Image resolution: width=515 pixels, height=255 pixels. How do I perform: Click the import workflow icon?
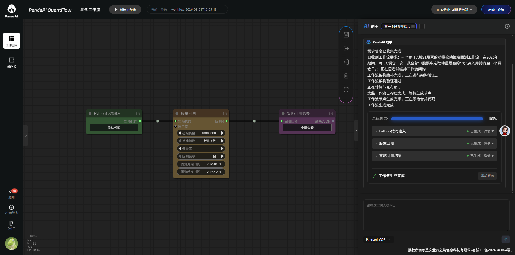pyautogui.click(x=346, y=62)
